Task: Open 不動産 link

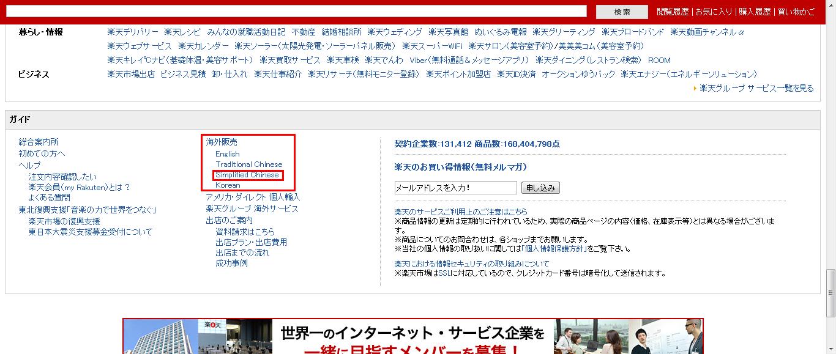Action: [x=304, y=32]
